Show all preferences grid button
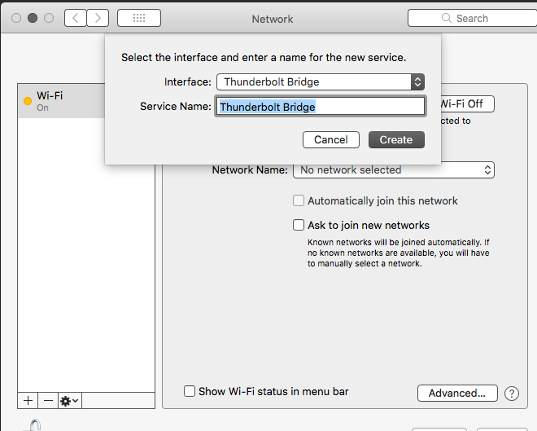This screenshot has height=431, width=537. pyautogui.click(x=139, y=18)
